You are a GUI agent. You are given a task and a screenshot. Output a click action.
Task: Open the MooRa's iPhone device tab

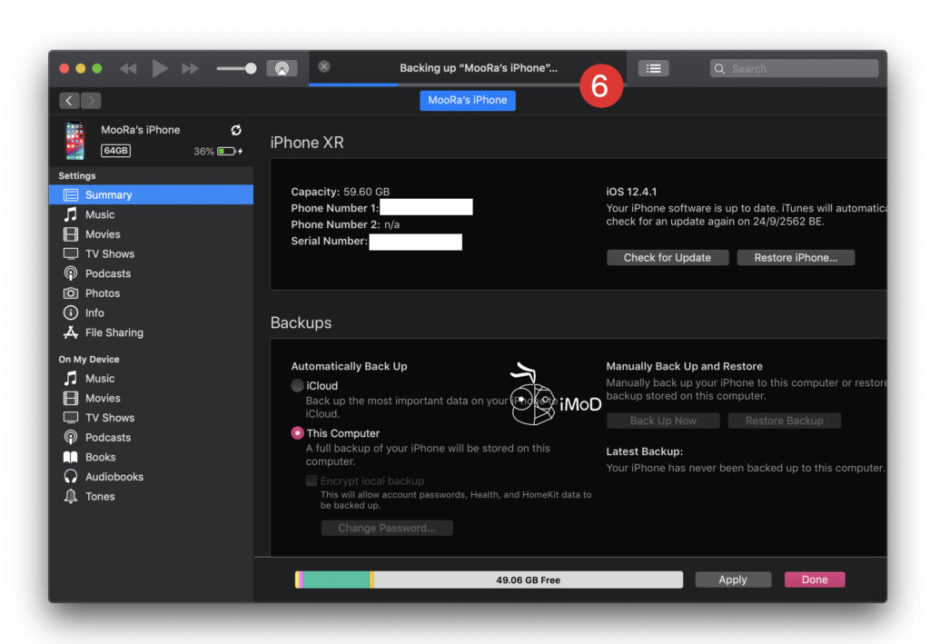coord(467,100)
